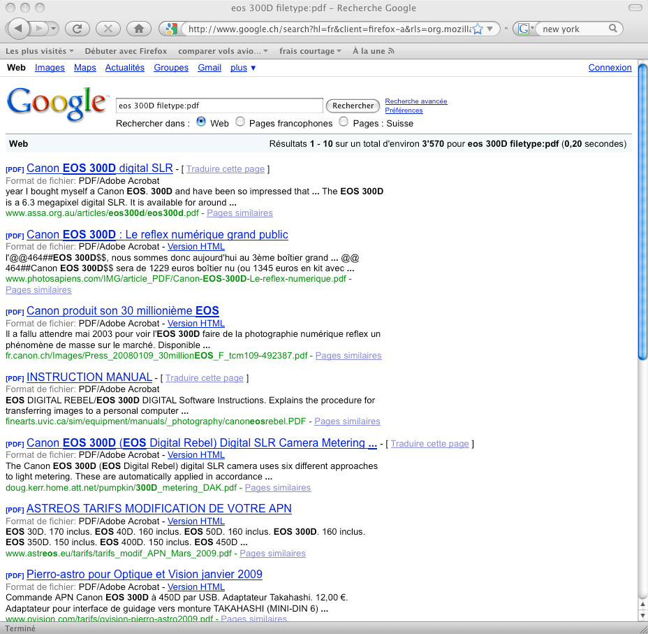Select 'Pages : Suisse' radio button

click(344, 122)
